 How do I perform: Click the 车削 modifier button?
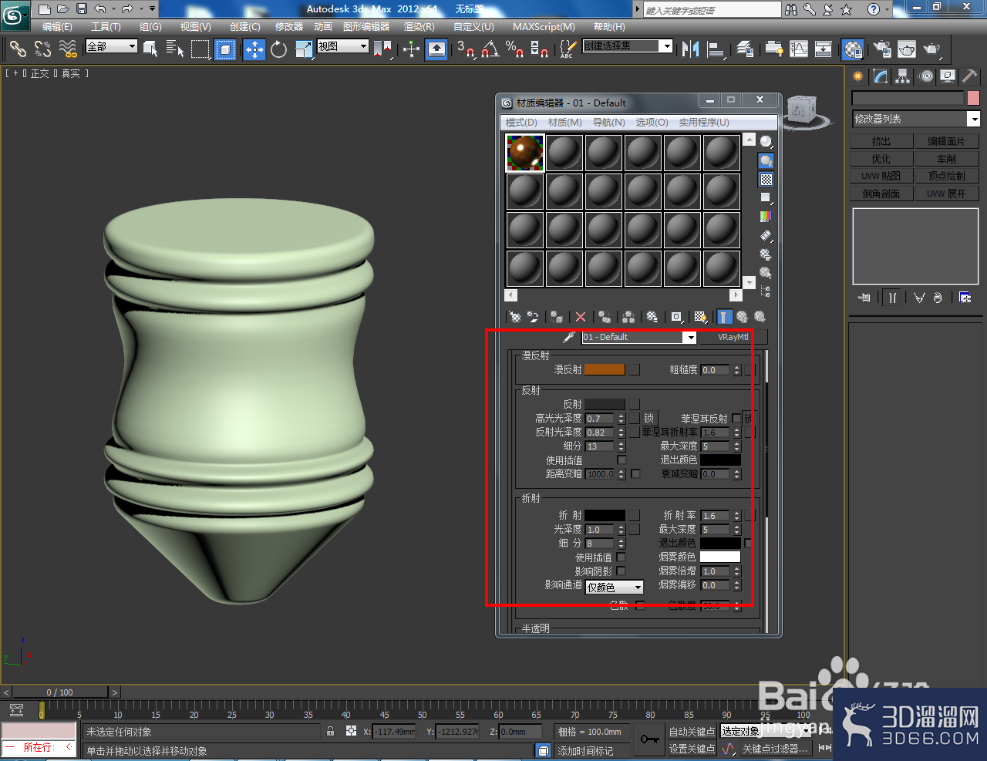(x=947, y=159)
